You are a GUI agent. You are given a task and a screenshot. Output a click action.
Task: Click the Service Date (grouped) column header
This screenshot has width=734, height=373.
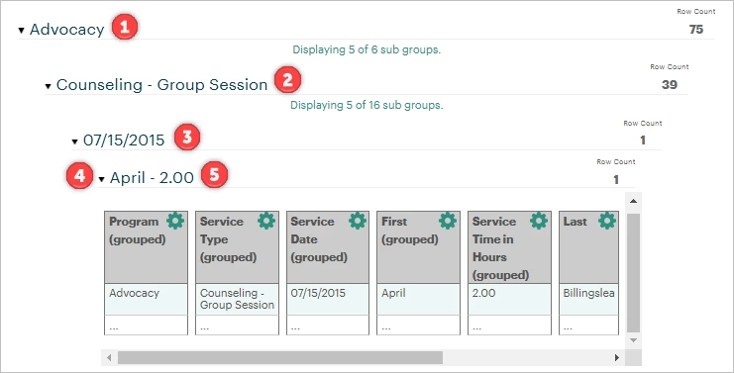point(328,246)
